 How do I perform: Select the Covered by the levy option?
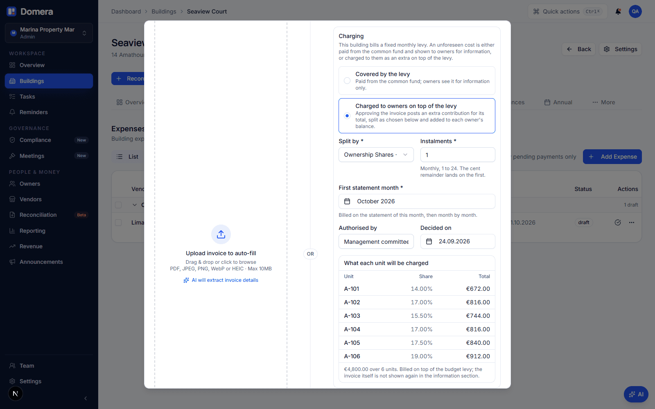(417, 81)
